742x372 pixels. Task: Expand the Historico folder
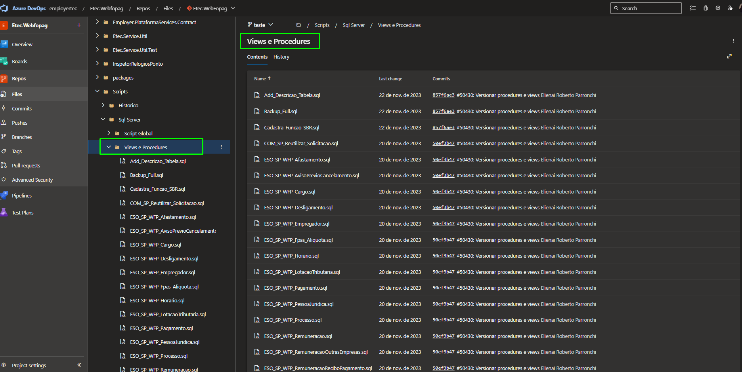point(103,105)
